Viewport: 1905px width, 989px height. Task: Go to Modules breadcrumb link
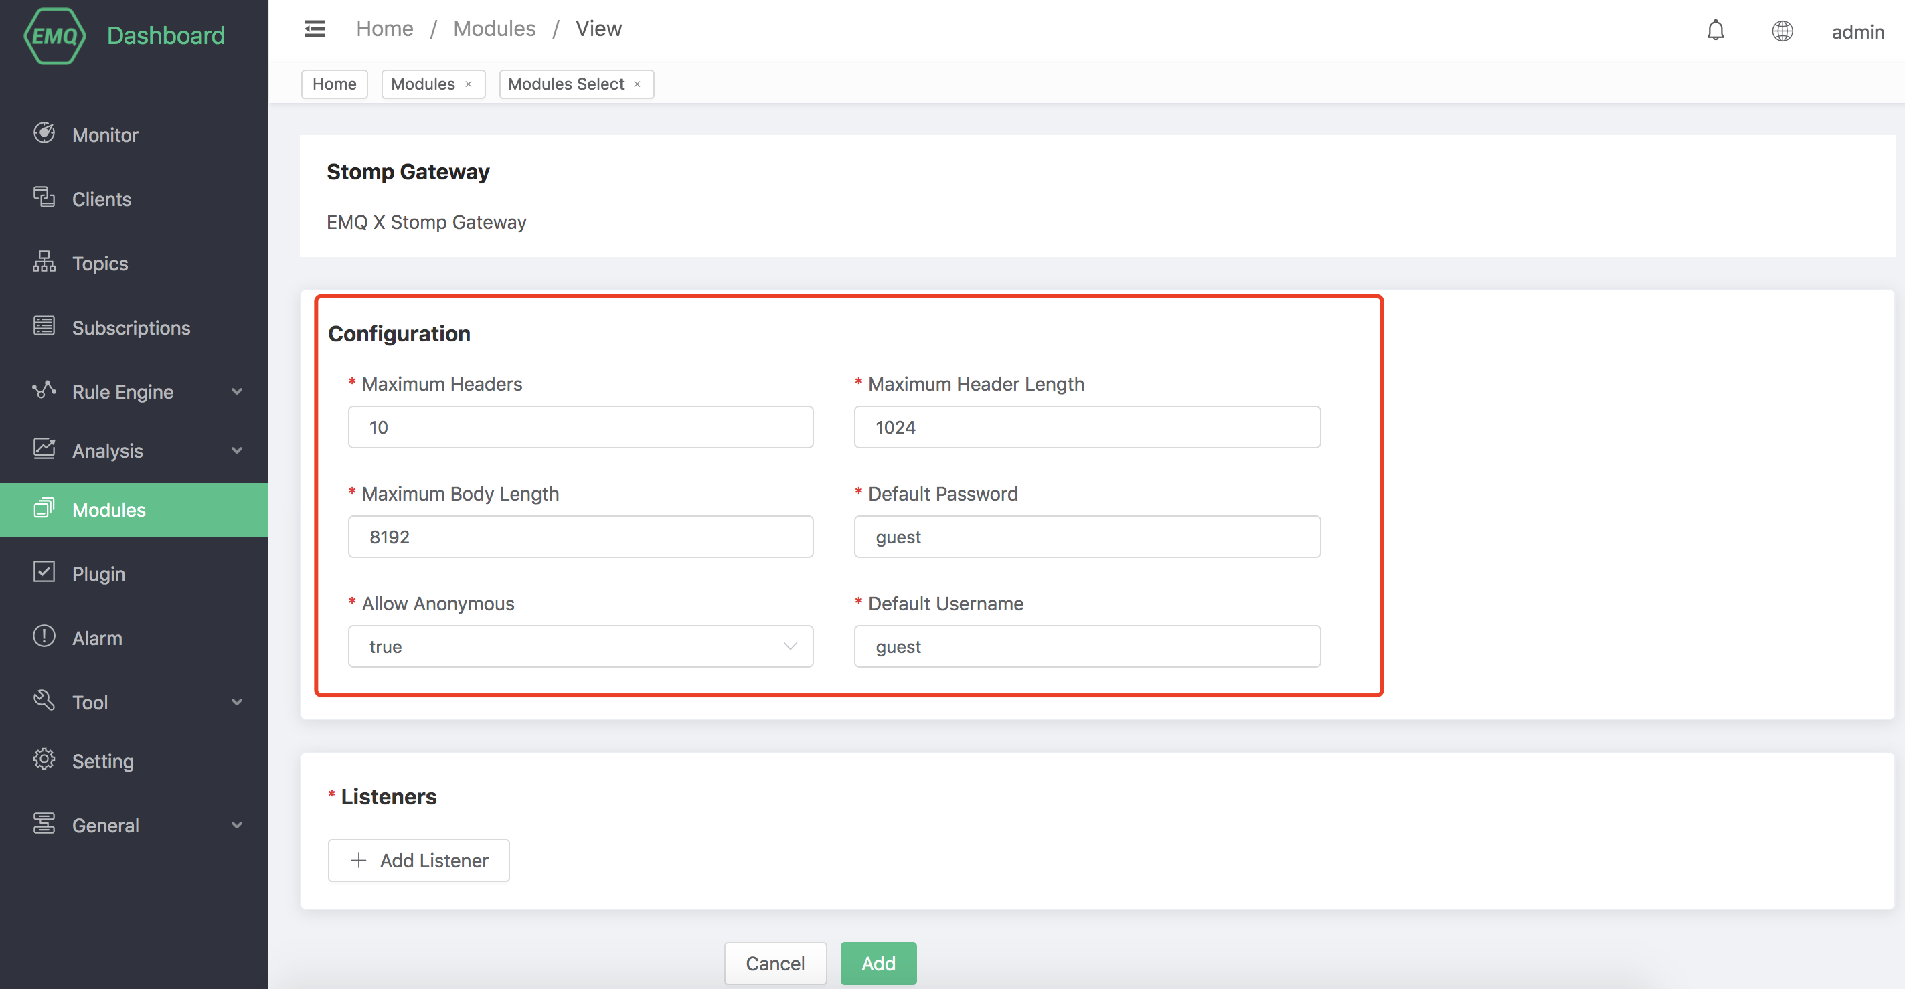pyautogui.click(x=494, y=29)
